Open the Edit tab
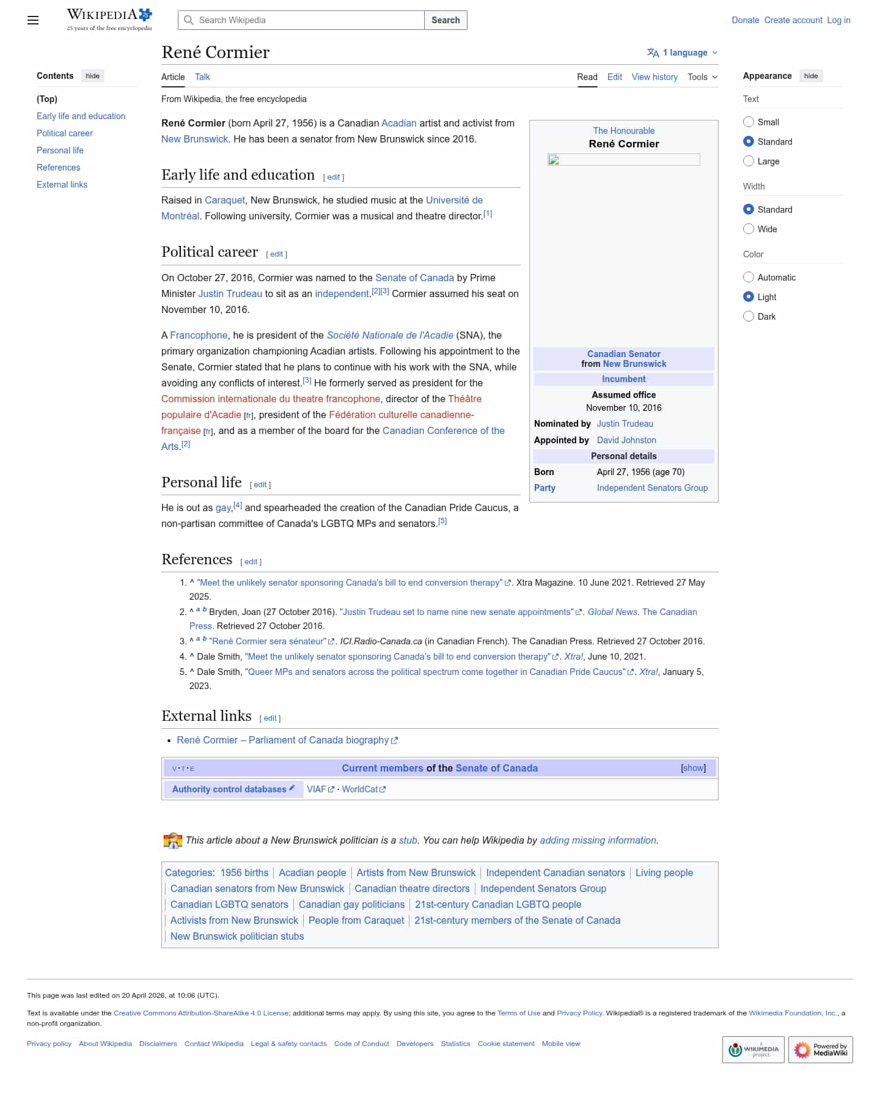The width and height of the screenshot is (880, 1117). (615, 77)
